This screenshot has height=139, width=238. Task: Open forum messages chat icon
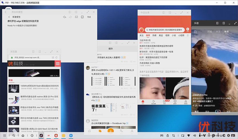[100, 131]
